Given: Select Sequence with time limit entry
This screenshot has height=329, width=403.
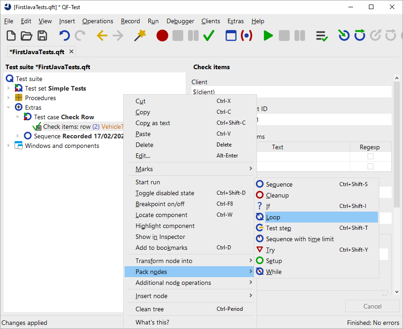Looking at the screenshot, I should (x=317, y=239).
